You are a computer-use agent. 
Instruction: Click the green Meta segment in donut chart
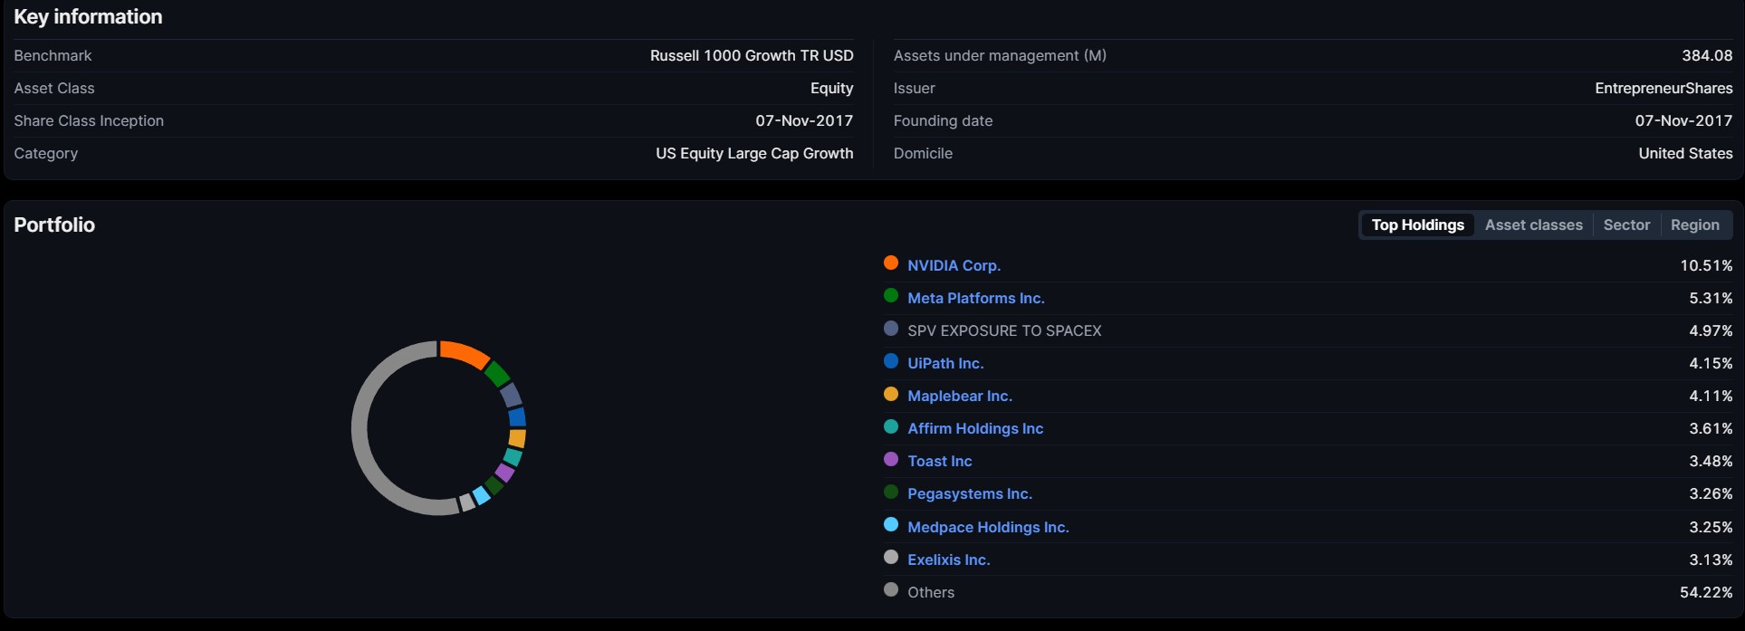[497, 373]
